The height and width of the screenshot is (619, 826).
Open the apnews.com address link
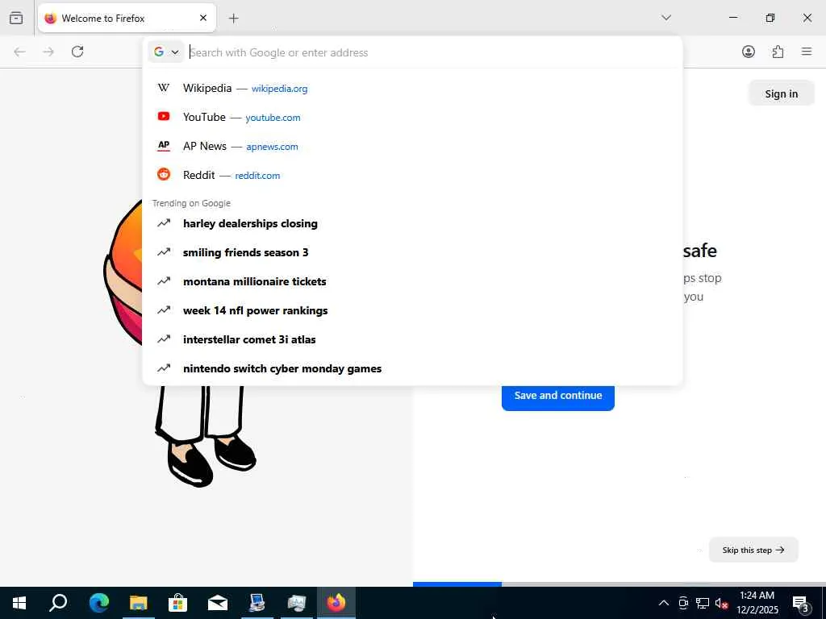(272, 147)
